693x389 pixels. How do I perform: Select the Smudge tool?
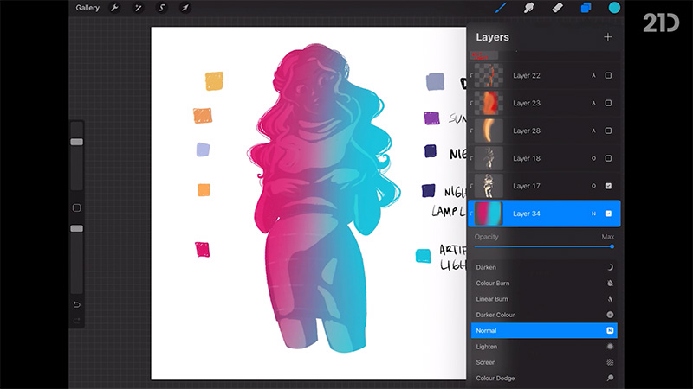click(x=528, y=8)
